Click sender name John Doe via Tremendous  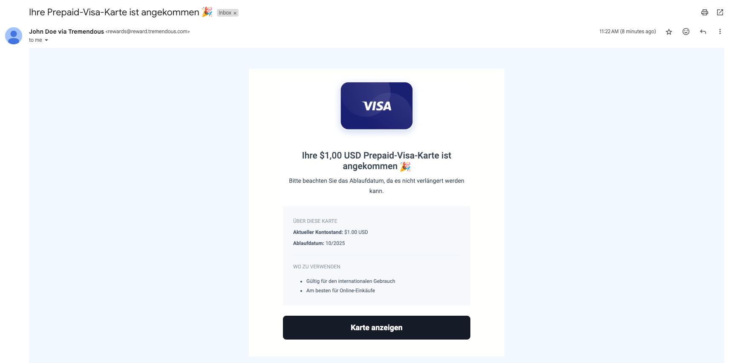(66, 32)
